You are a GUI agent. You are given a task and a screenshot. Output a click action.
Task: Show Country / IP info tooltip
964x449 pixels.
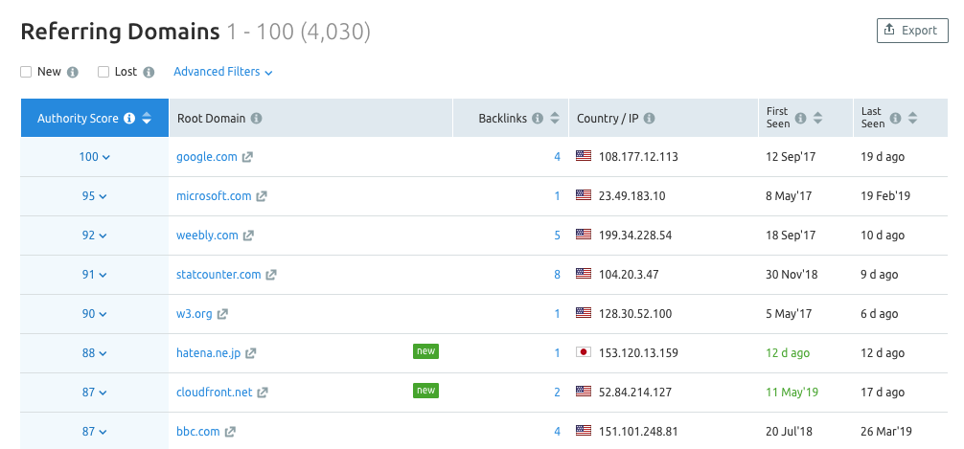650,119
